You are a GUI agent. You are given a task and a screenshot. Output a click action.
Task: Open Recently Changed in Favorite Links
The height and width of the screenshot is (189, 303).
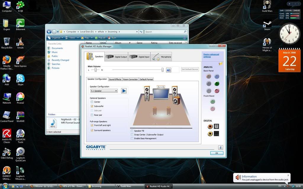(60, 60)
